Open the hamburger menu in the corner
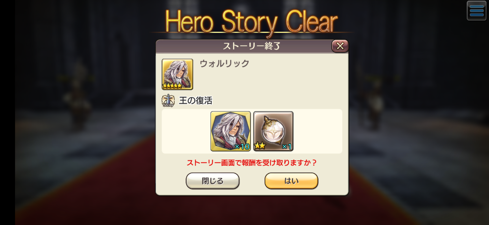Image resolution: width=489 pixels, height=225 pixels. click(x=476, y=11)
